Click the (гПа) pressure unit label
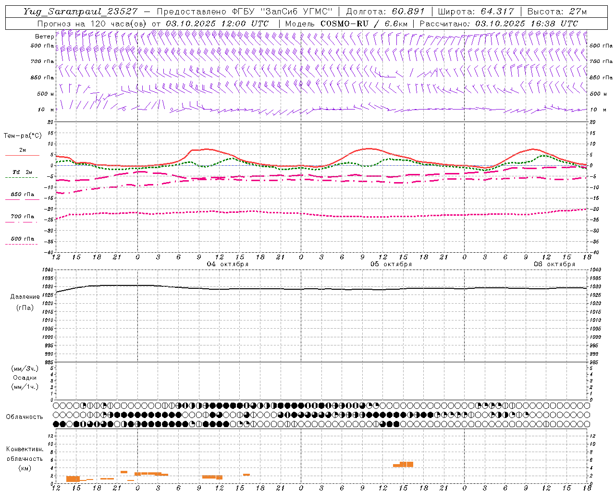The image size is (615, 492). click(25, 308)
